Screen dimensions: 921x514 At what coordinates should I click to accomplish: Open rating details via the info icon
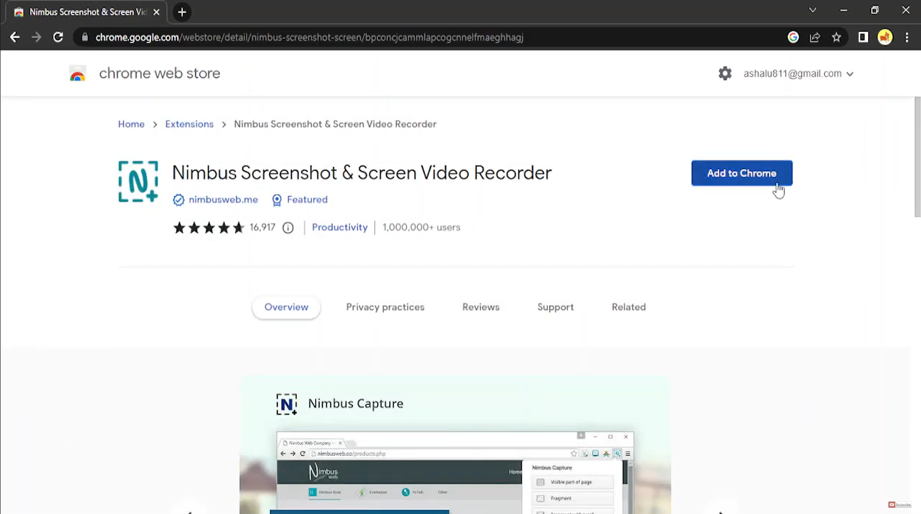[x=287, y=228]
